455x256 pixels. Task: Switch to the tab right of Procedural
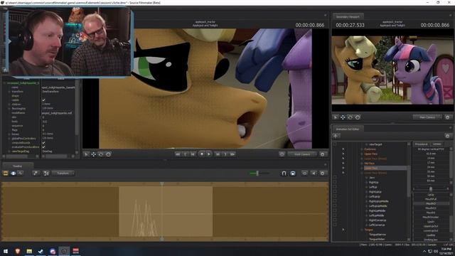click(x=437, y=144)
